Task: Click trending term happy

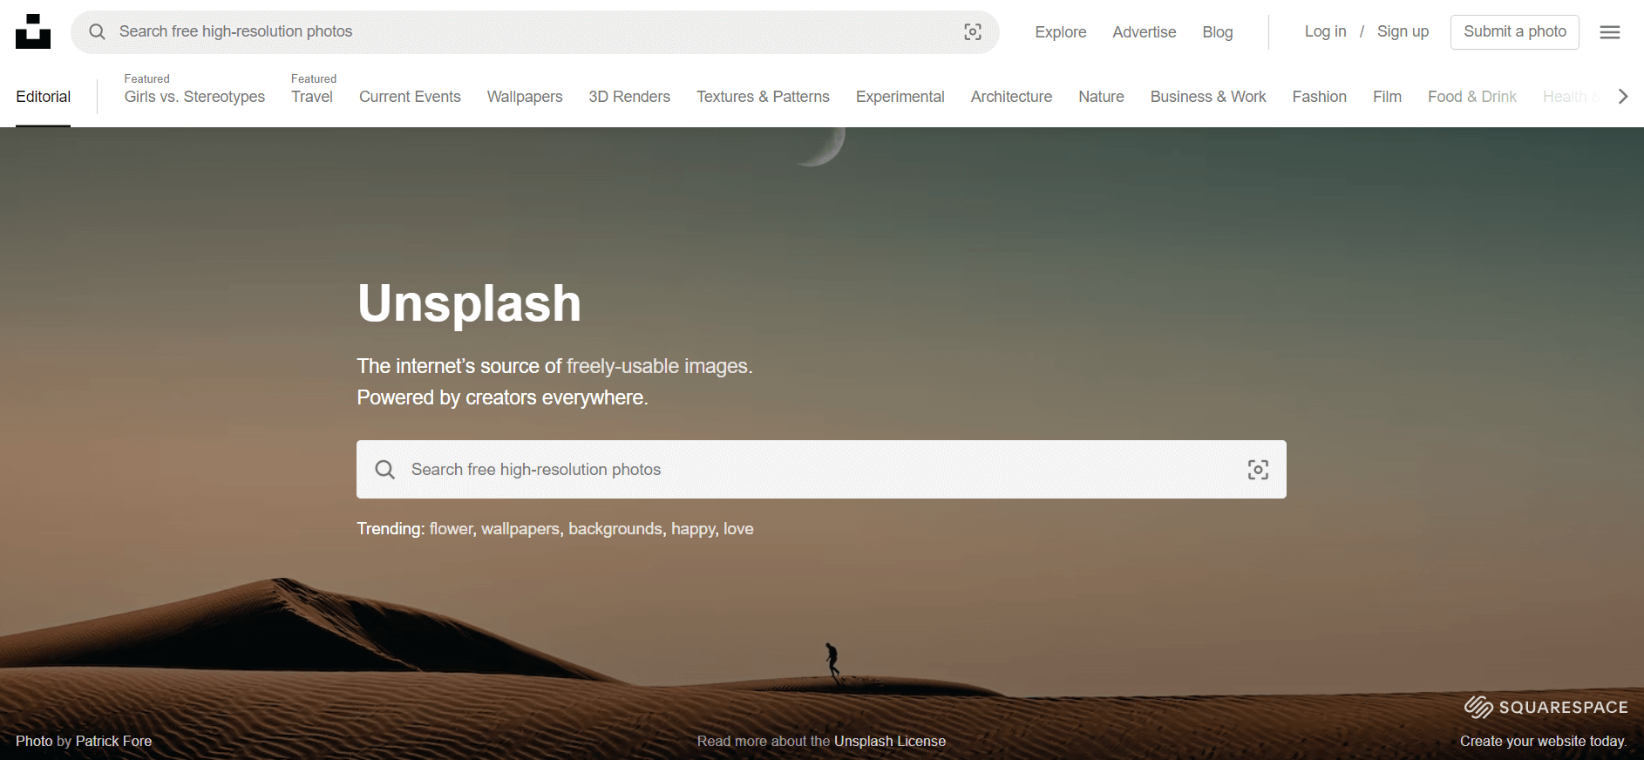Action: (x=693, y=529)
